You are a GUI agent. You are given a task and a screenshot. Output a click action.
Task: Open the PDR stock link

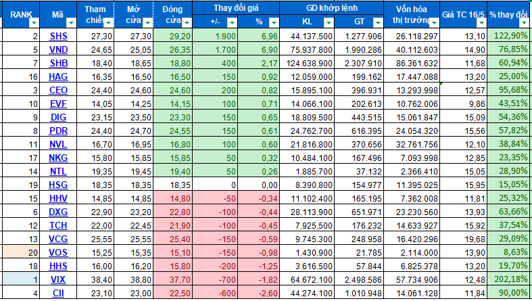click(58, 131)
